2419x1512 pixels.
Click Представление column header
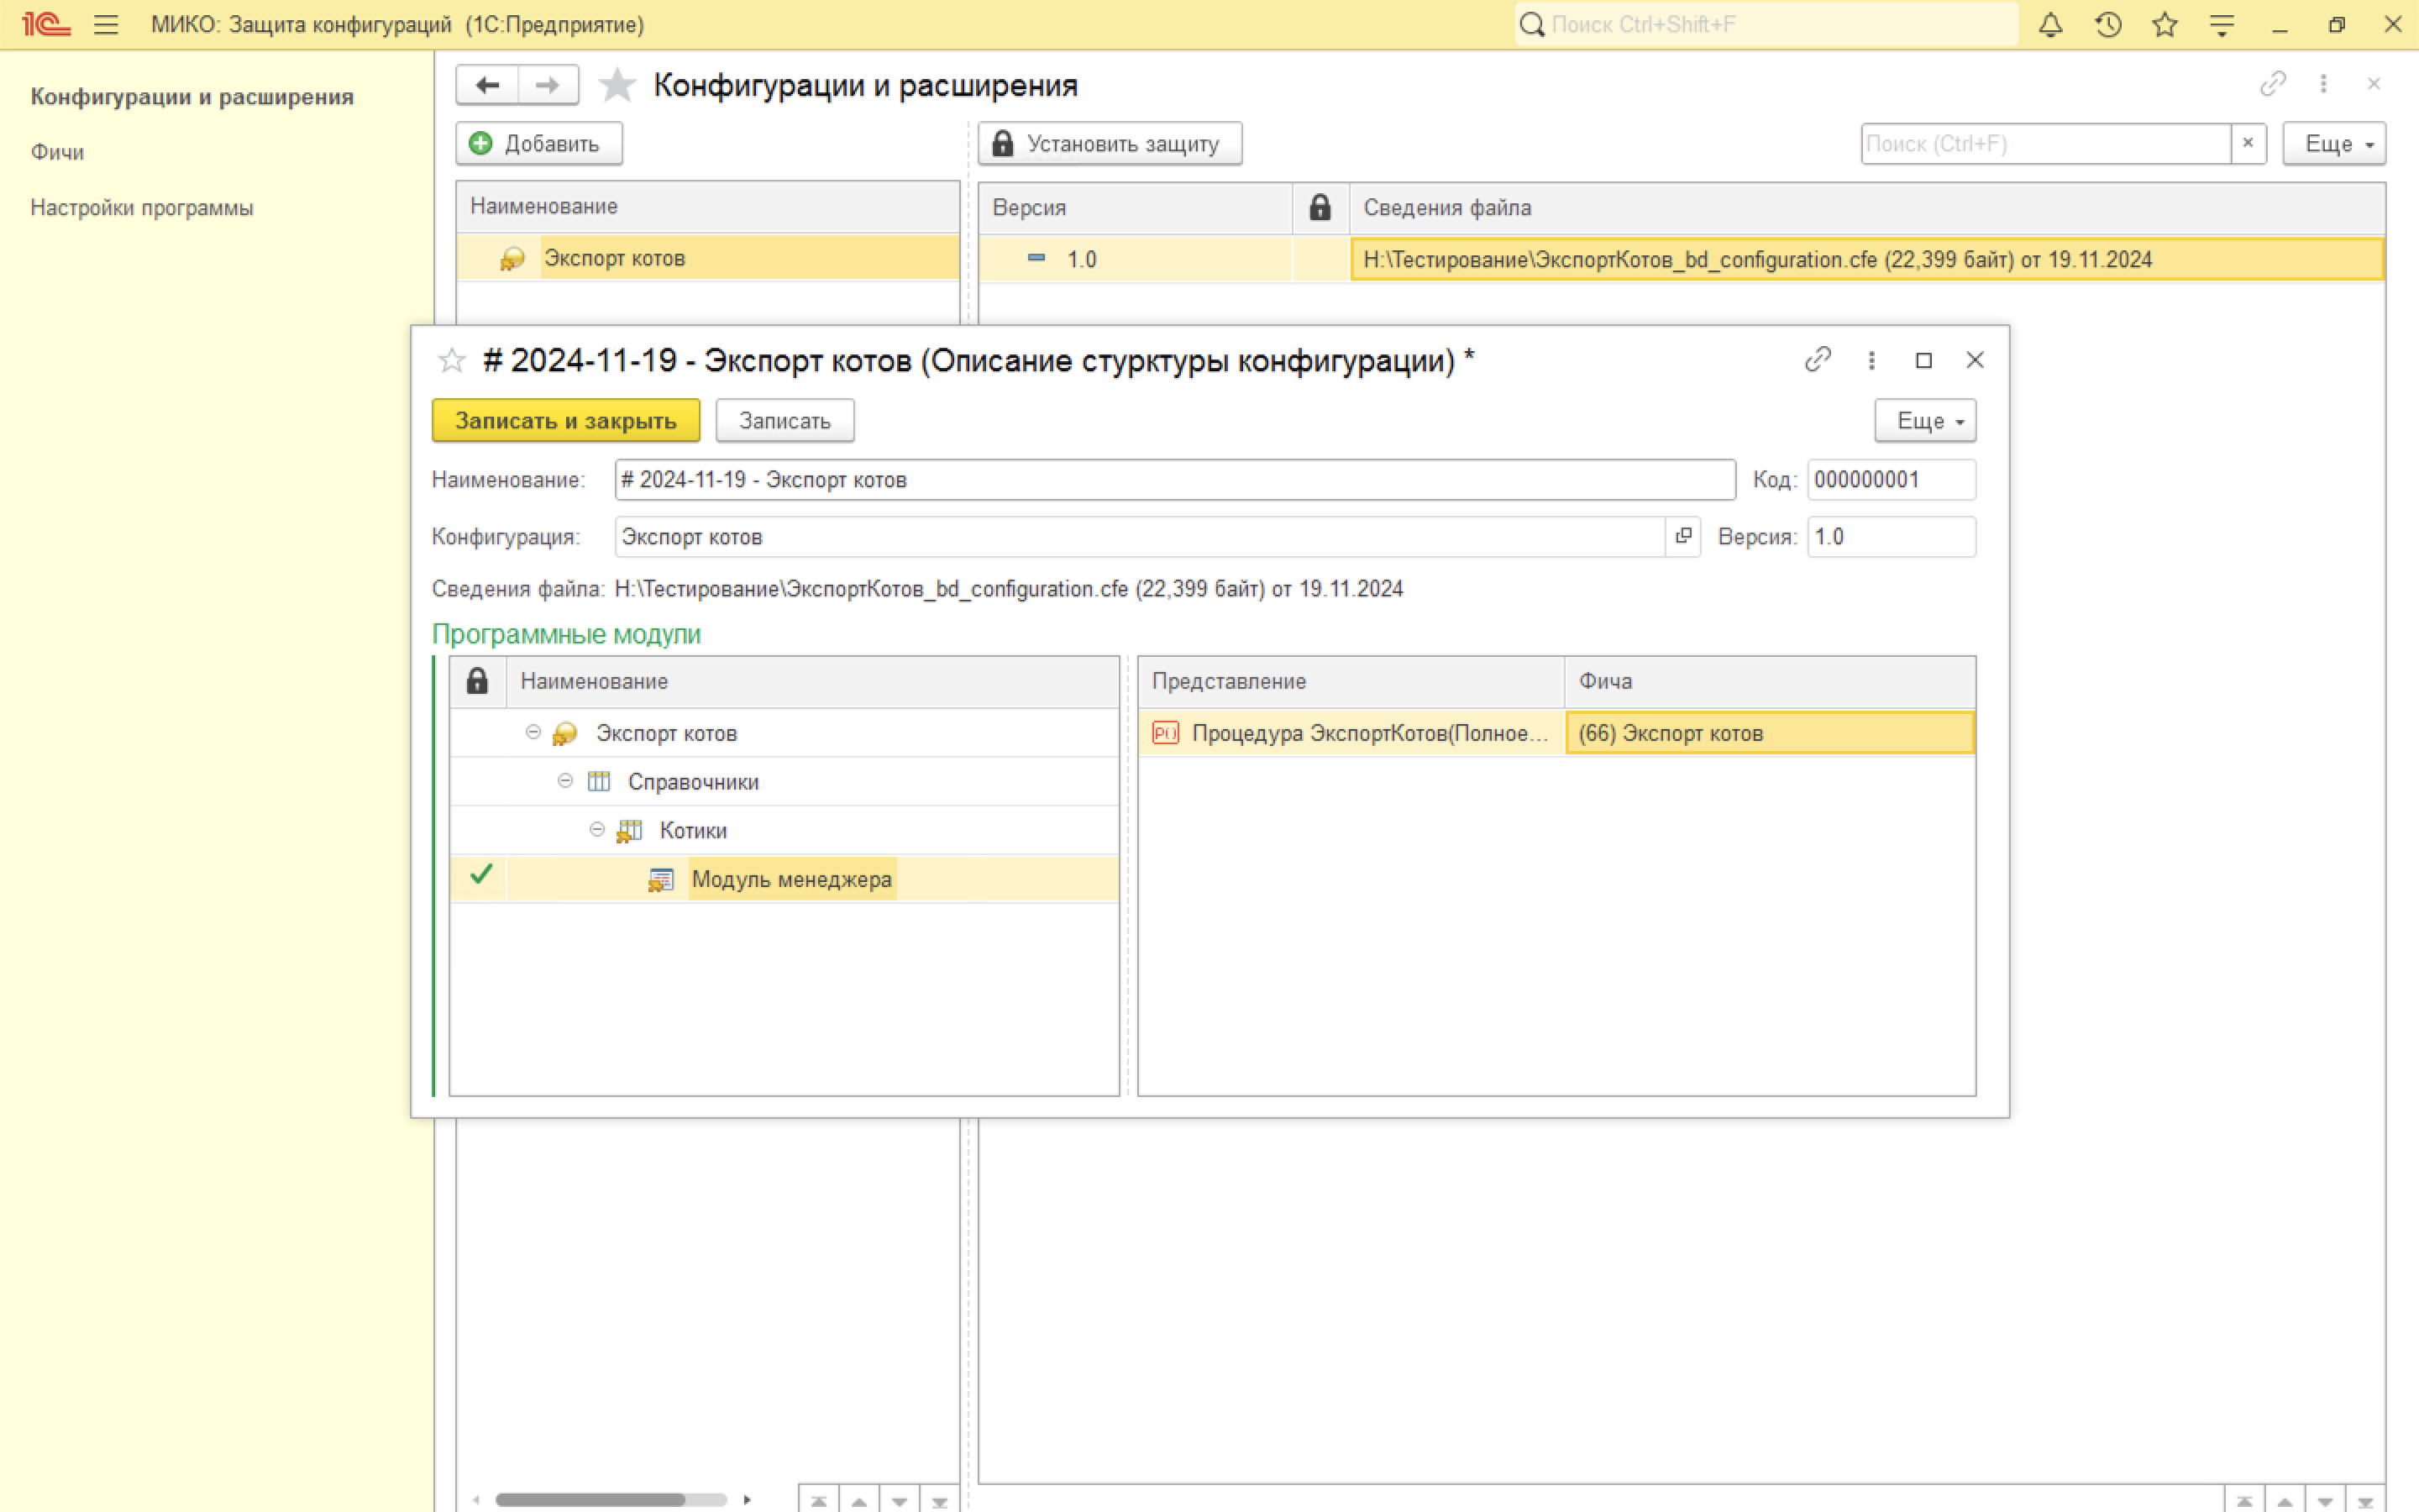coord(1351,681)
